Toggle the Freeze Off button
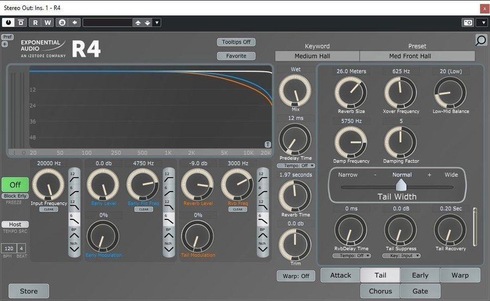This screenshot has height=301, width=490. 15,185
